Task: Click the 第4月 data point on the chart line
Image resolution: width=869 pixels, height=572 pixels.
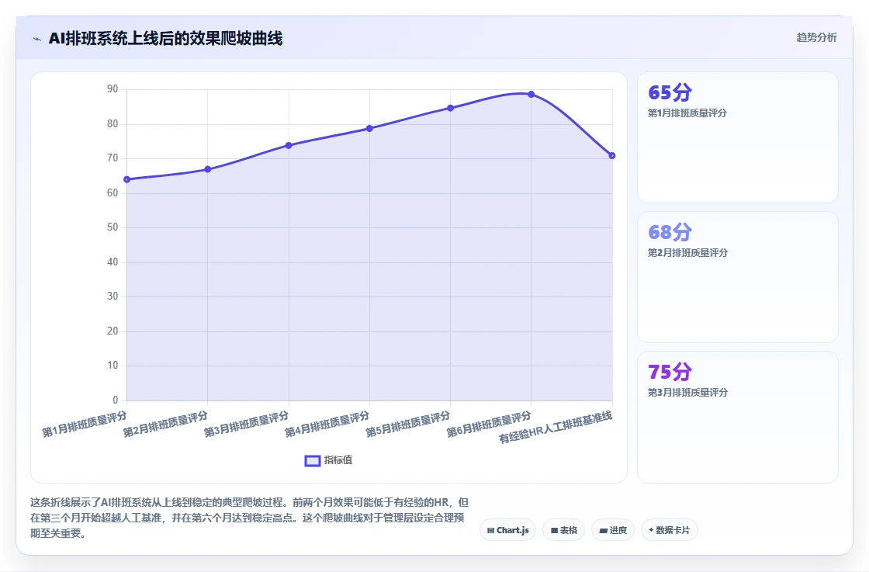Action: point(369,128)
